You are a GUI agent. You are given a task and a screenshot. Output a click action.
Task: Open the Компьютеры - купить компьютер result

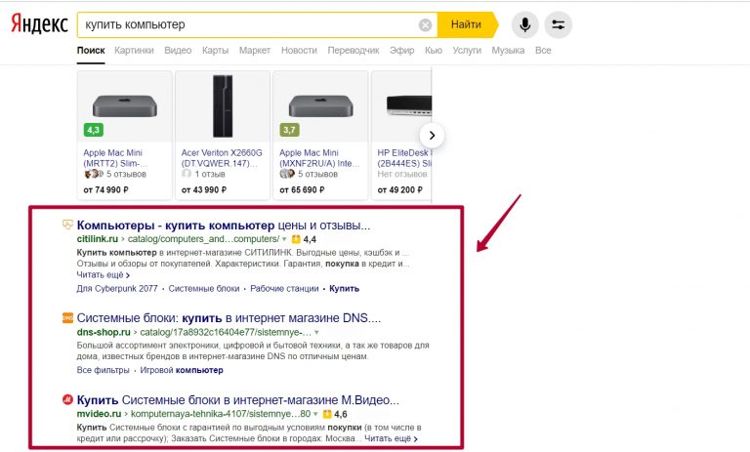tap(224, 225)
